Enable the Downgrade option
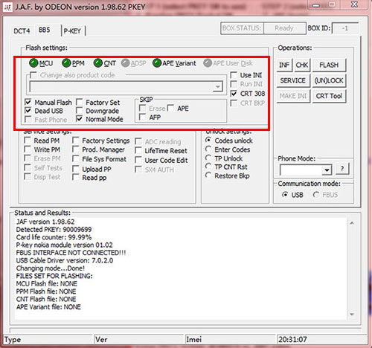This screenshot has height=348, width=372. 80,111
